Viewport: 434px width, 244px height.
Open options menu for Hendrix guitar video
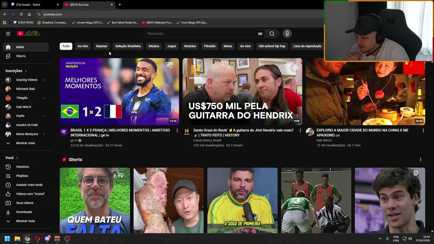[x=300, y=130]
